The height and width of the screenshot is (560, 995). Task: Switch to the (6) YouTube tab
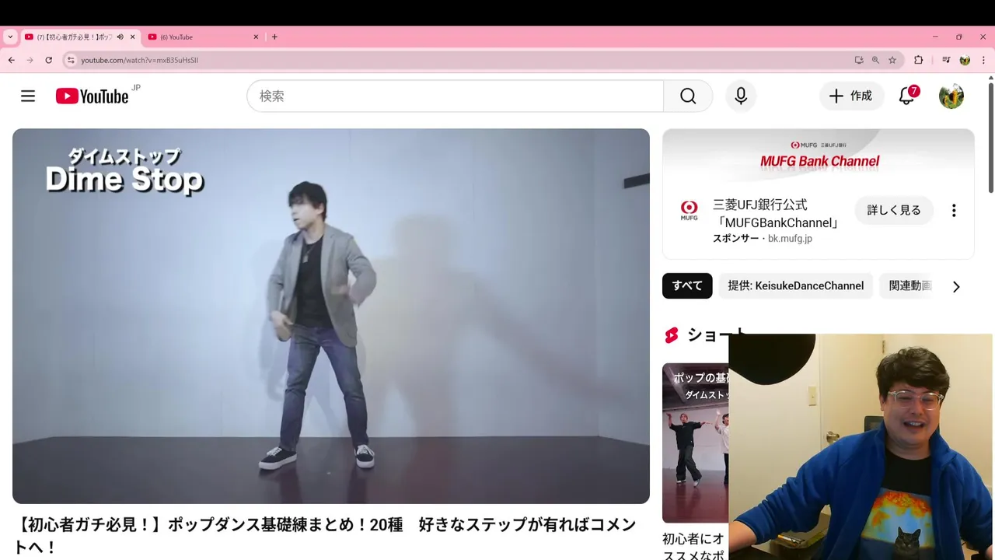click(204, 37)
